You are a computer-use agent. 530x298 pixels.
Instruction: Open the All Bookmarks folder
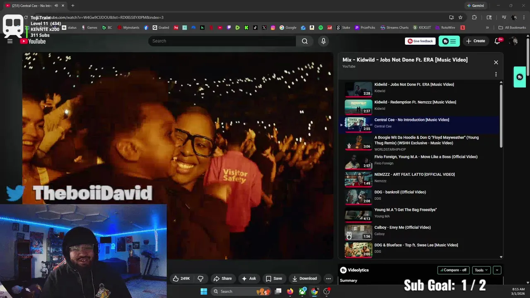coord(512,28)
